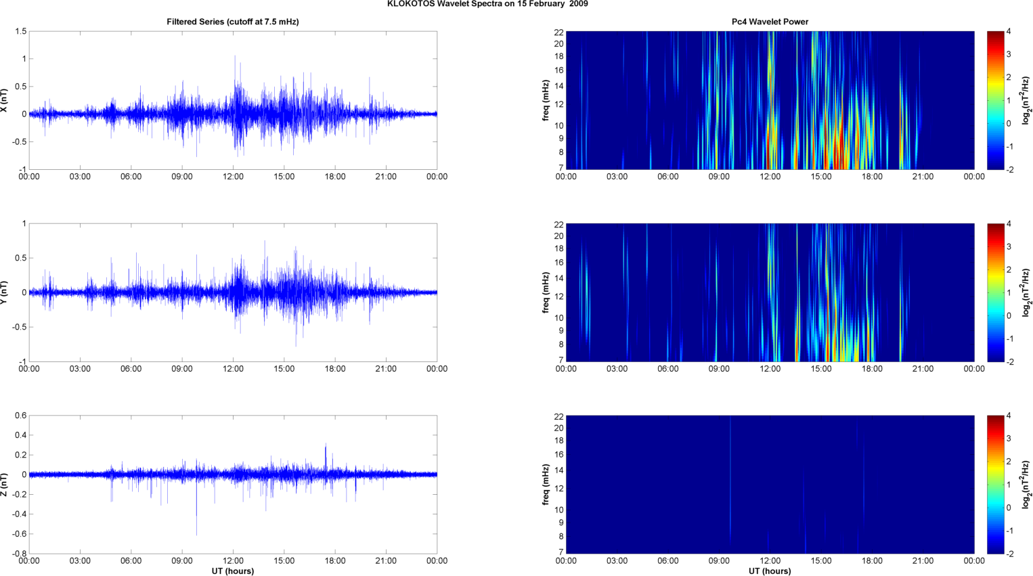
Task: Click the Z-component Pc4 wavelet spectrogram
Action: (770, 485)
